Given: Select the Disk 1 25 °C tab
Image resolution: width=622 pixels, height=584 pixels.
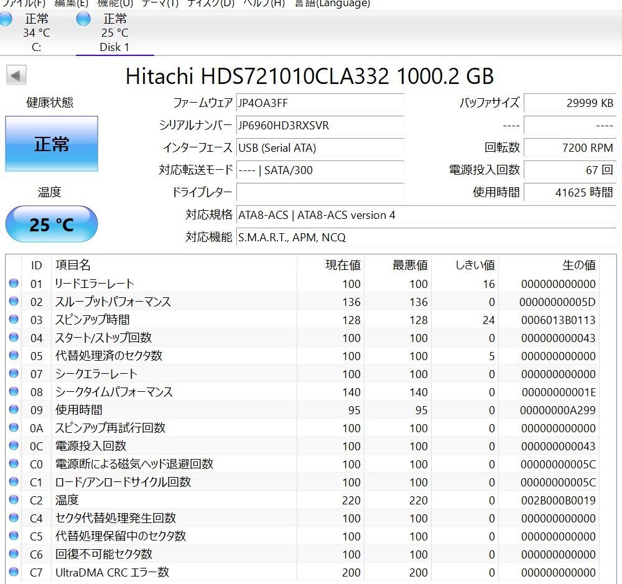Looking at the screenshot, I should coord(114,33).
